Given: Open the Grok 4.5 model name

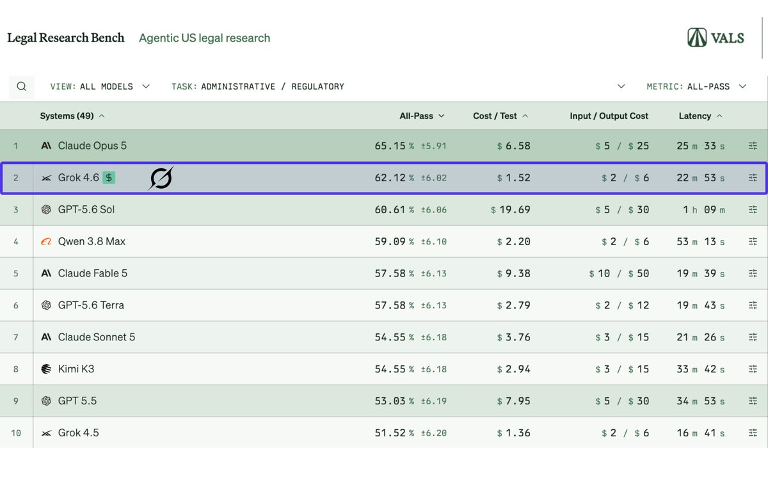Looking at the screenshot, I should click(x=79, y=433).
